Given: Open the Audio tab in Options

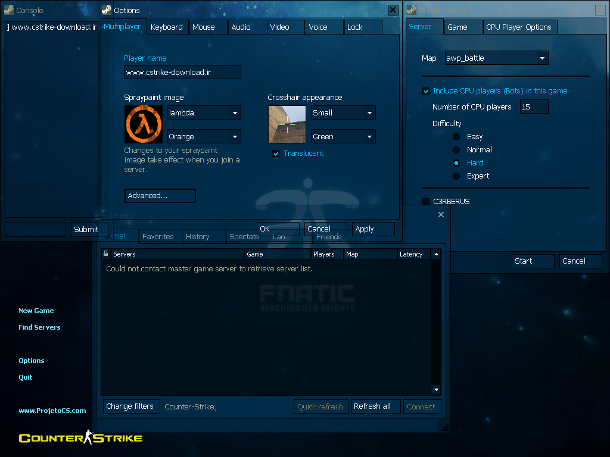Looking at the screenshot, I should (x=247, y=27).
